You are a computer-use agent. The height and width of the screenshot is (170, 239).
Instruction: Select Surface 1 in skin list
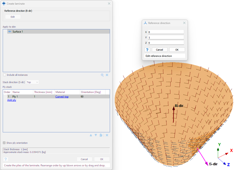click(18, 32)
